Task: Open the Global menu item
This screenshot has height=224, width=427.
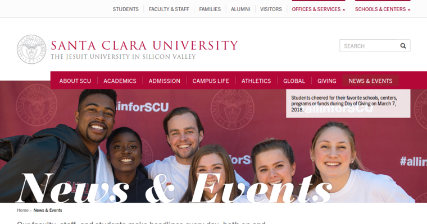Action: [294, 81]
